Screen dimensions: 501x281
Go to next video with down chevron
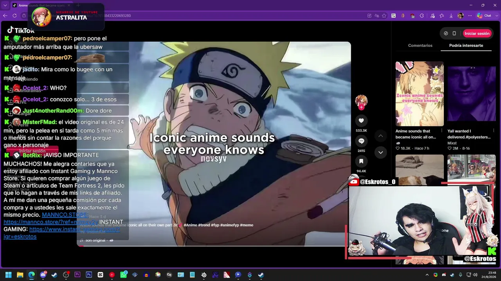tap(380, 152)
